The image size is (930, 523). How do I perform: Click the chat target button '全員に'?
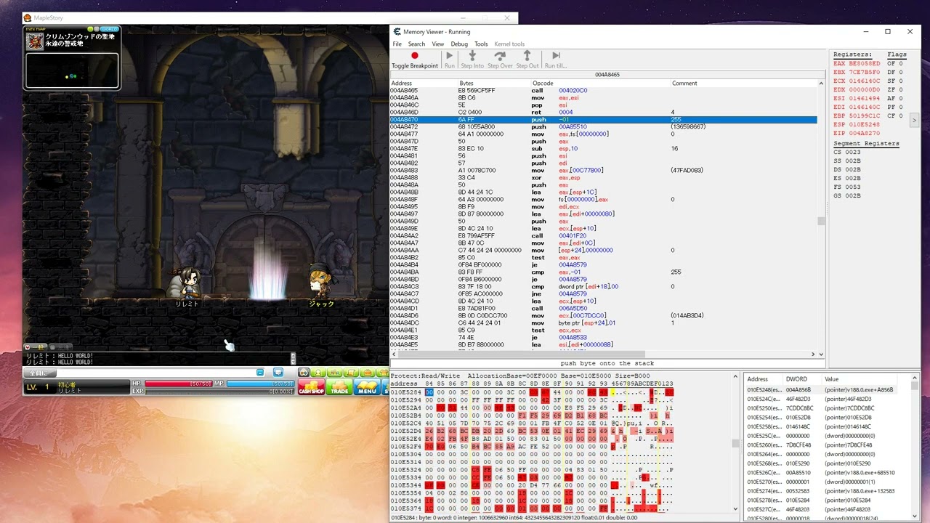coord(39,373)
